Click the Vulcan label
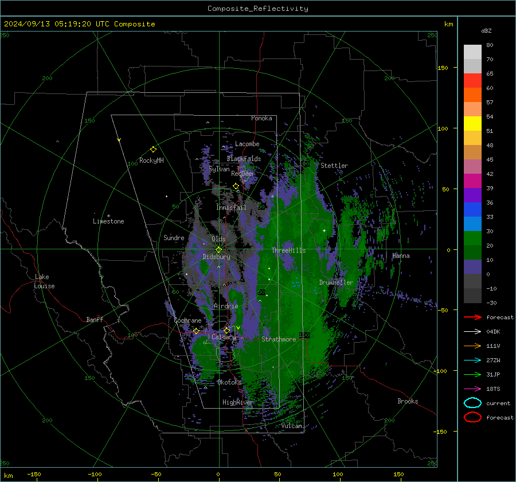 click(x=292, y=426)
